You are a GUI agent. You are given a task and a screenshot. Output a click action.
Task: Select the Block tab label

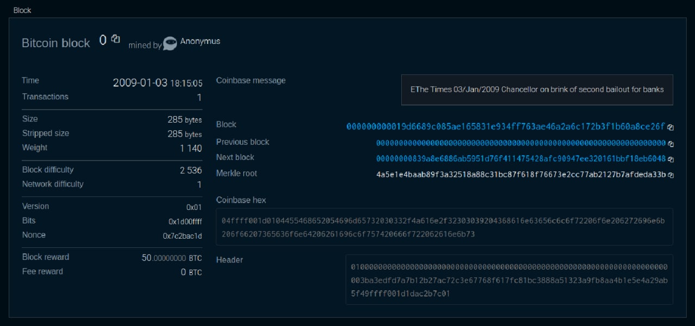(22, 10)
